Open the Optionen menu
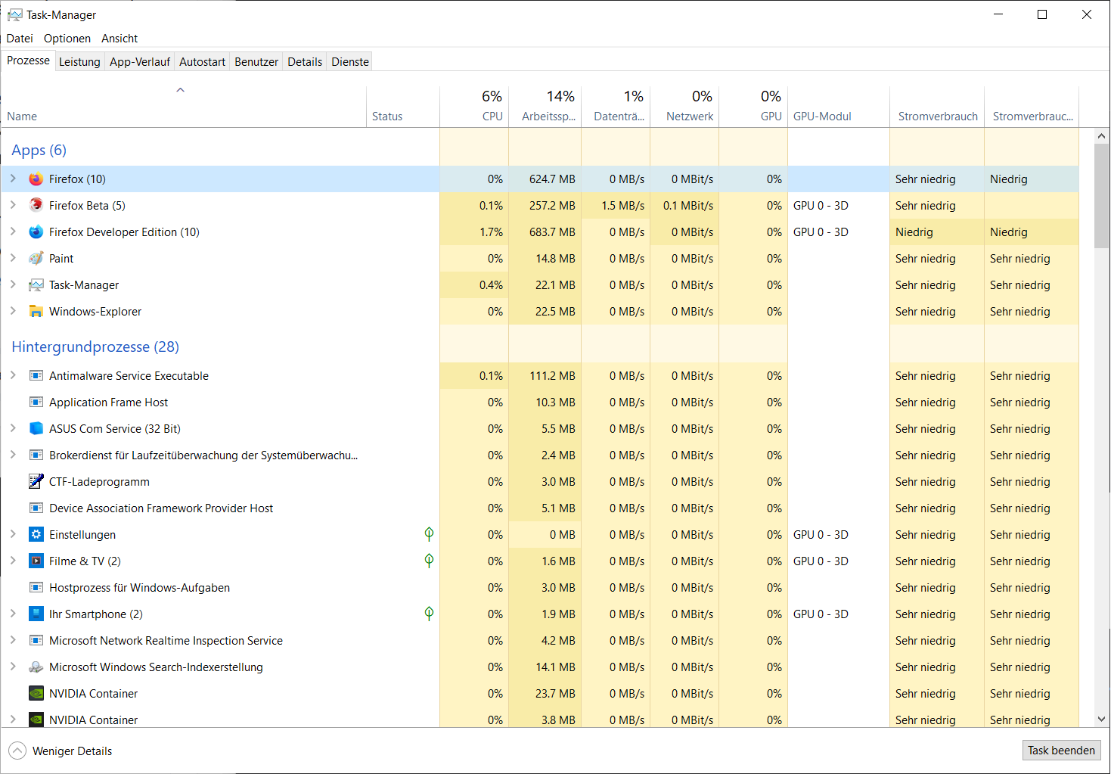The width and height of the screenshot is (1111, 774). click(67, 39)
